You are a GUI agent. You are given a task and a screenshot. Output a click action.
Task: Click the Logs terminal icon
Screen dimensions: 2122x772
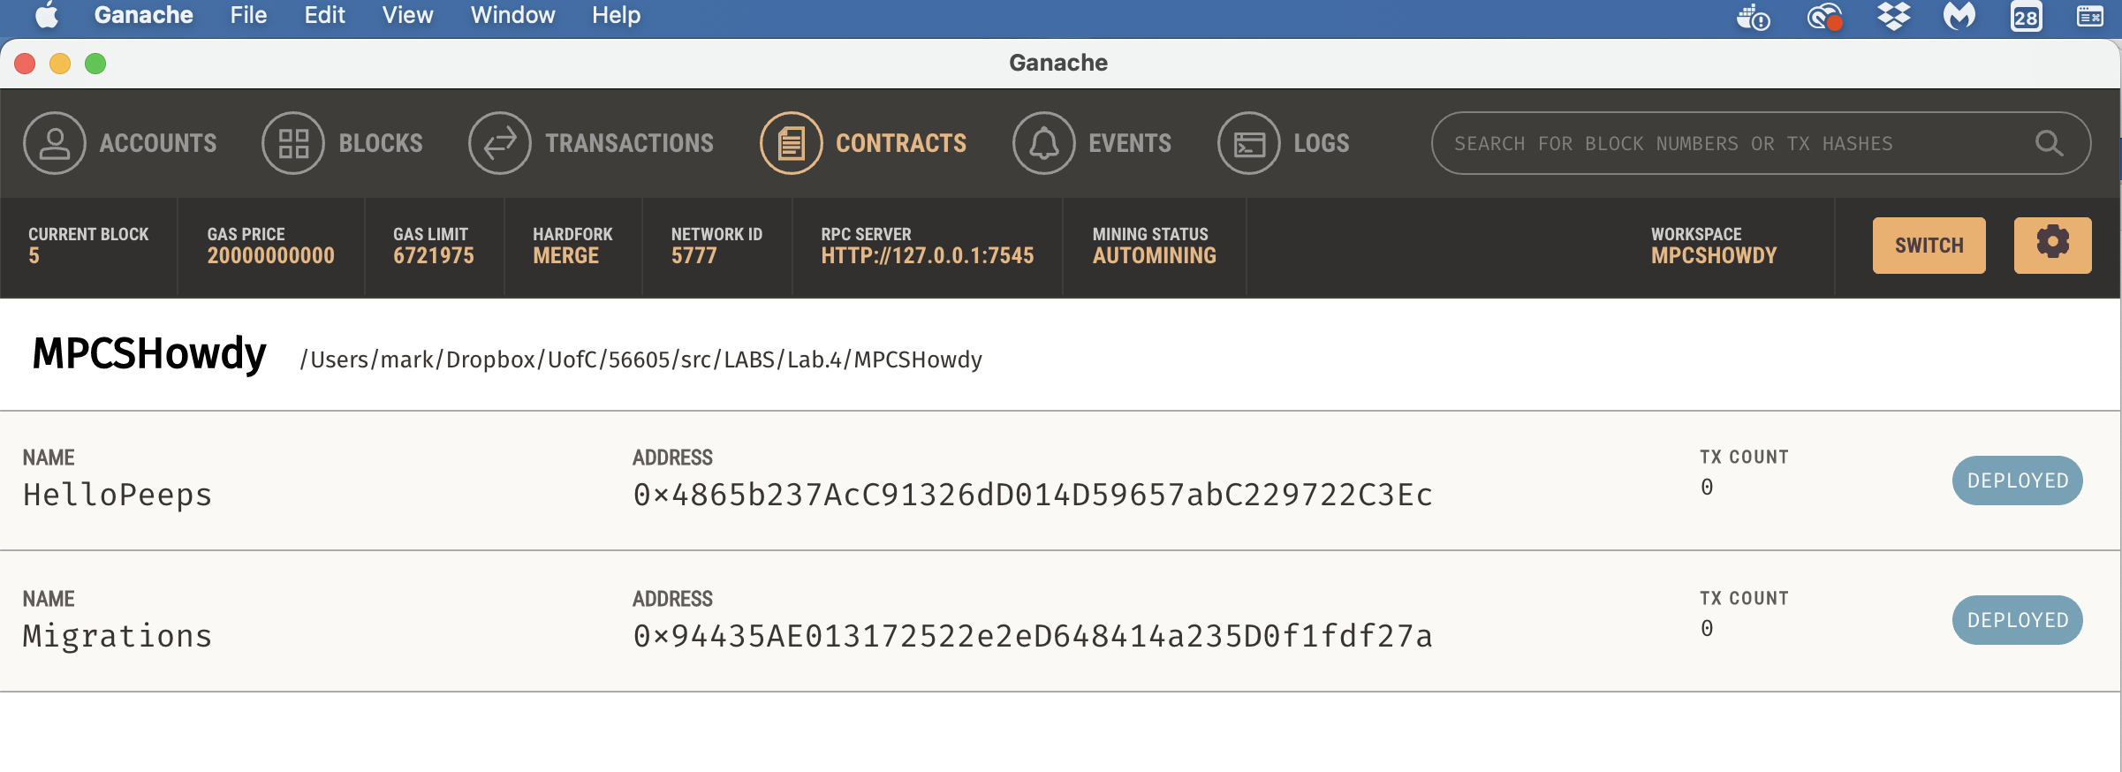coord(1248,143)
